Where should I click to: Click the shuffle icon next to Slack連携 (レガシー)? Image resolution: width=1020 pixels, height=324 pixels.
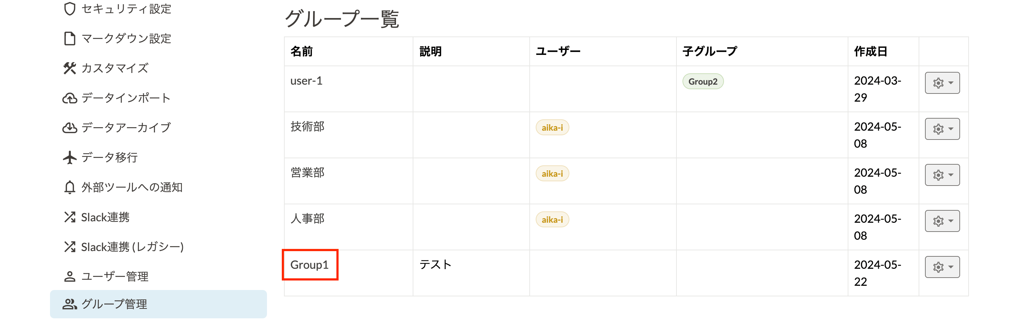pyautogui.click(x=70, y=247)
